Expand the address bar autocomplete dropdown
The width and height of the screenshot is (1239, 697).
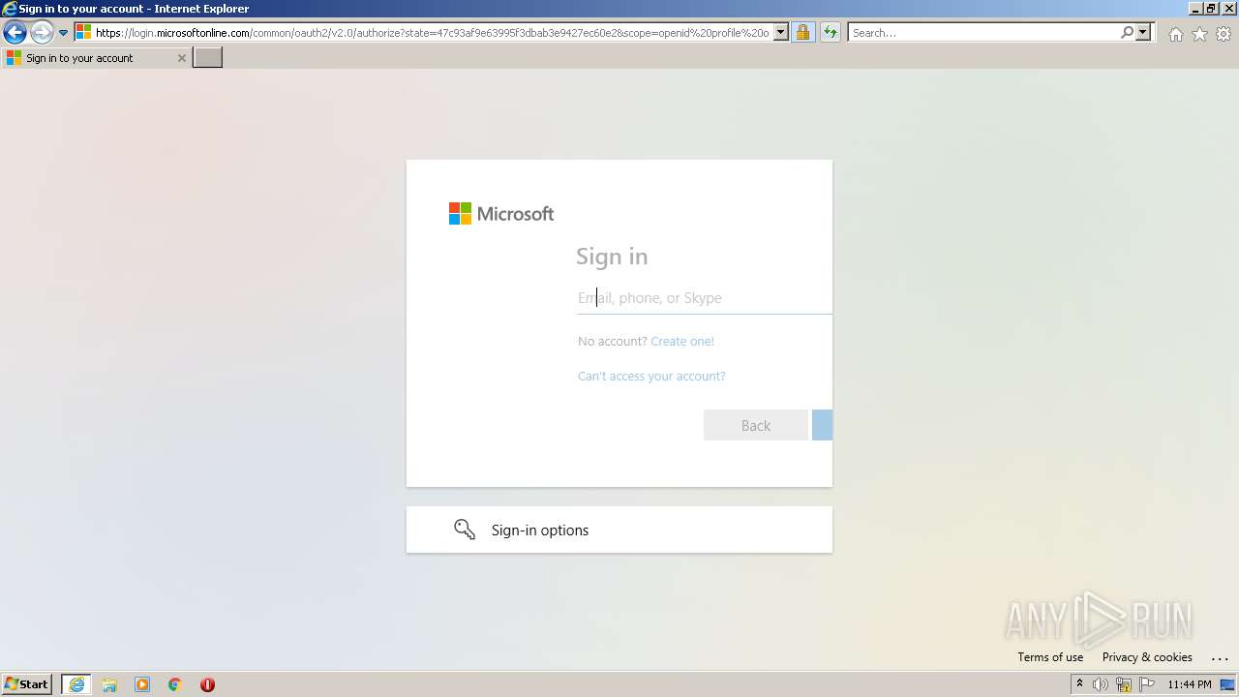click(781, 33)
